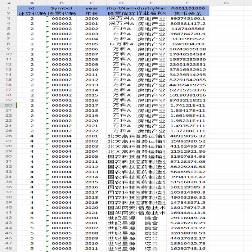Select cell with value 16292748.16
The width and height of the screenshot is (252, 252).
pos(188,248)
